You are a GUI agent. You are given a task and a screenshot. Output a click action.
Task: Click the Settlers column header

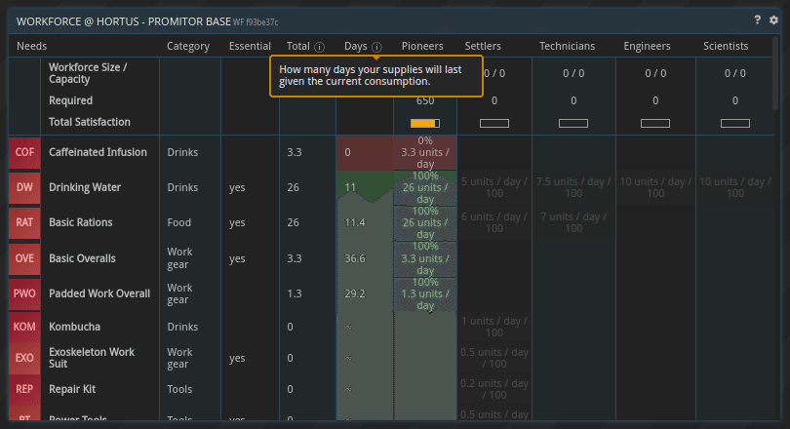click(483, 46)
